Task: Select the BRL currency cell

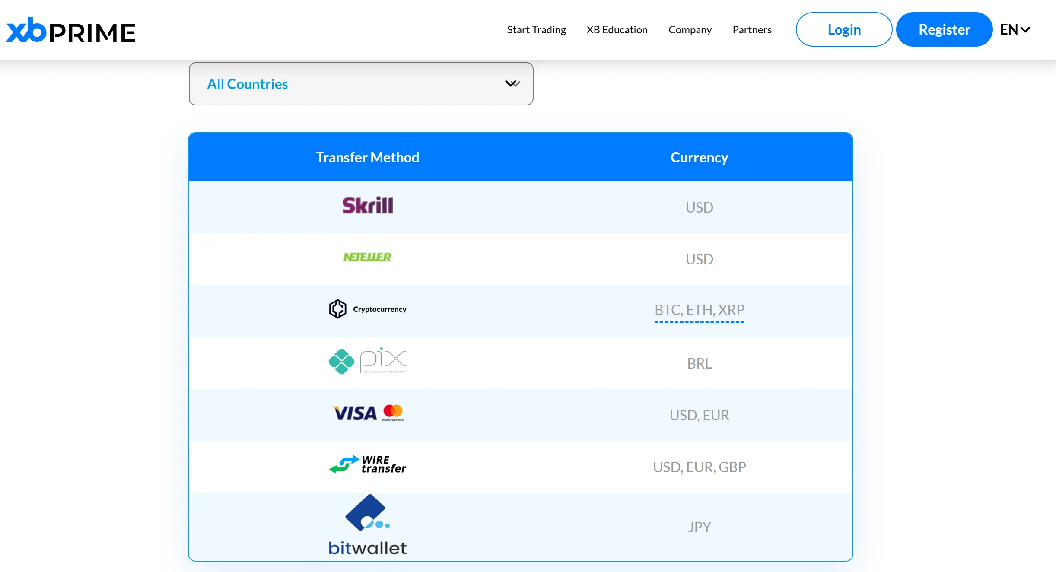Action: (699, 363)
